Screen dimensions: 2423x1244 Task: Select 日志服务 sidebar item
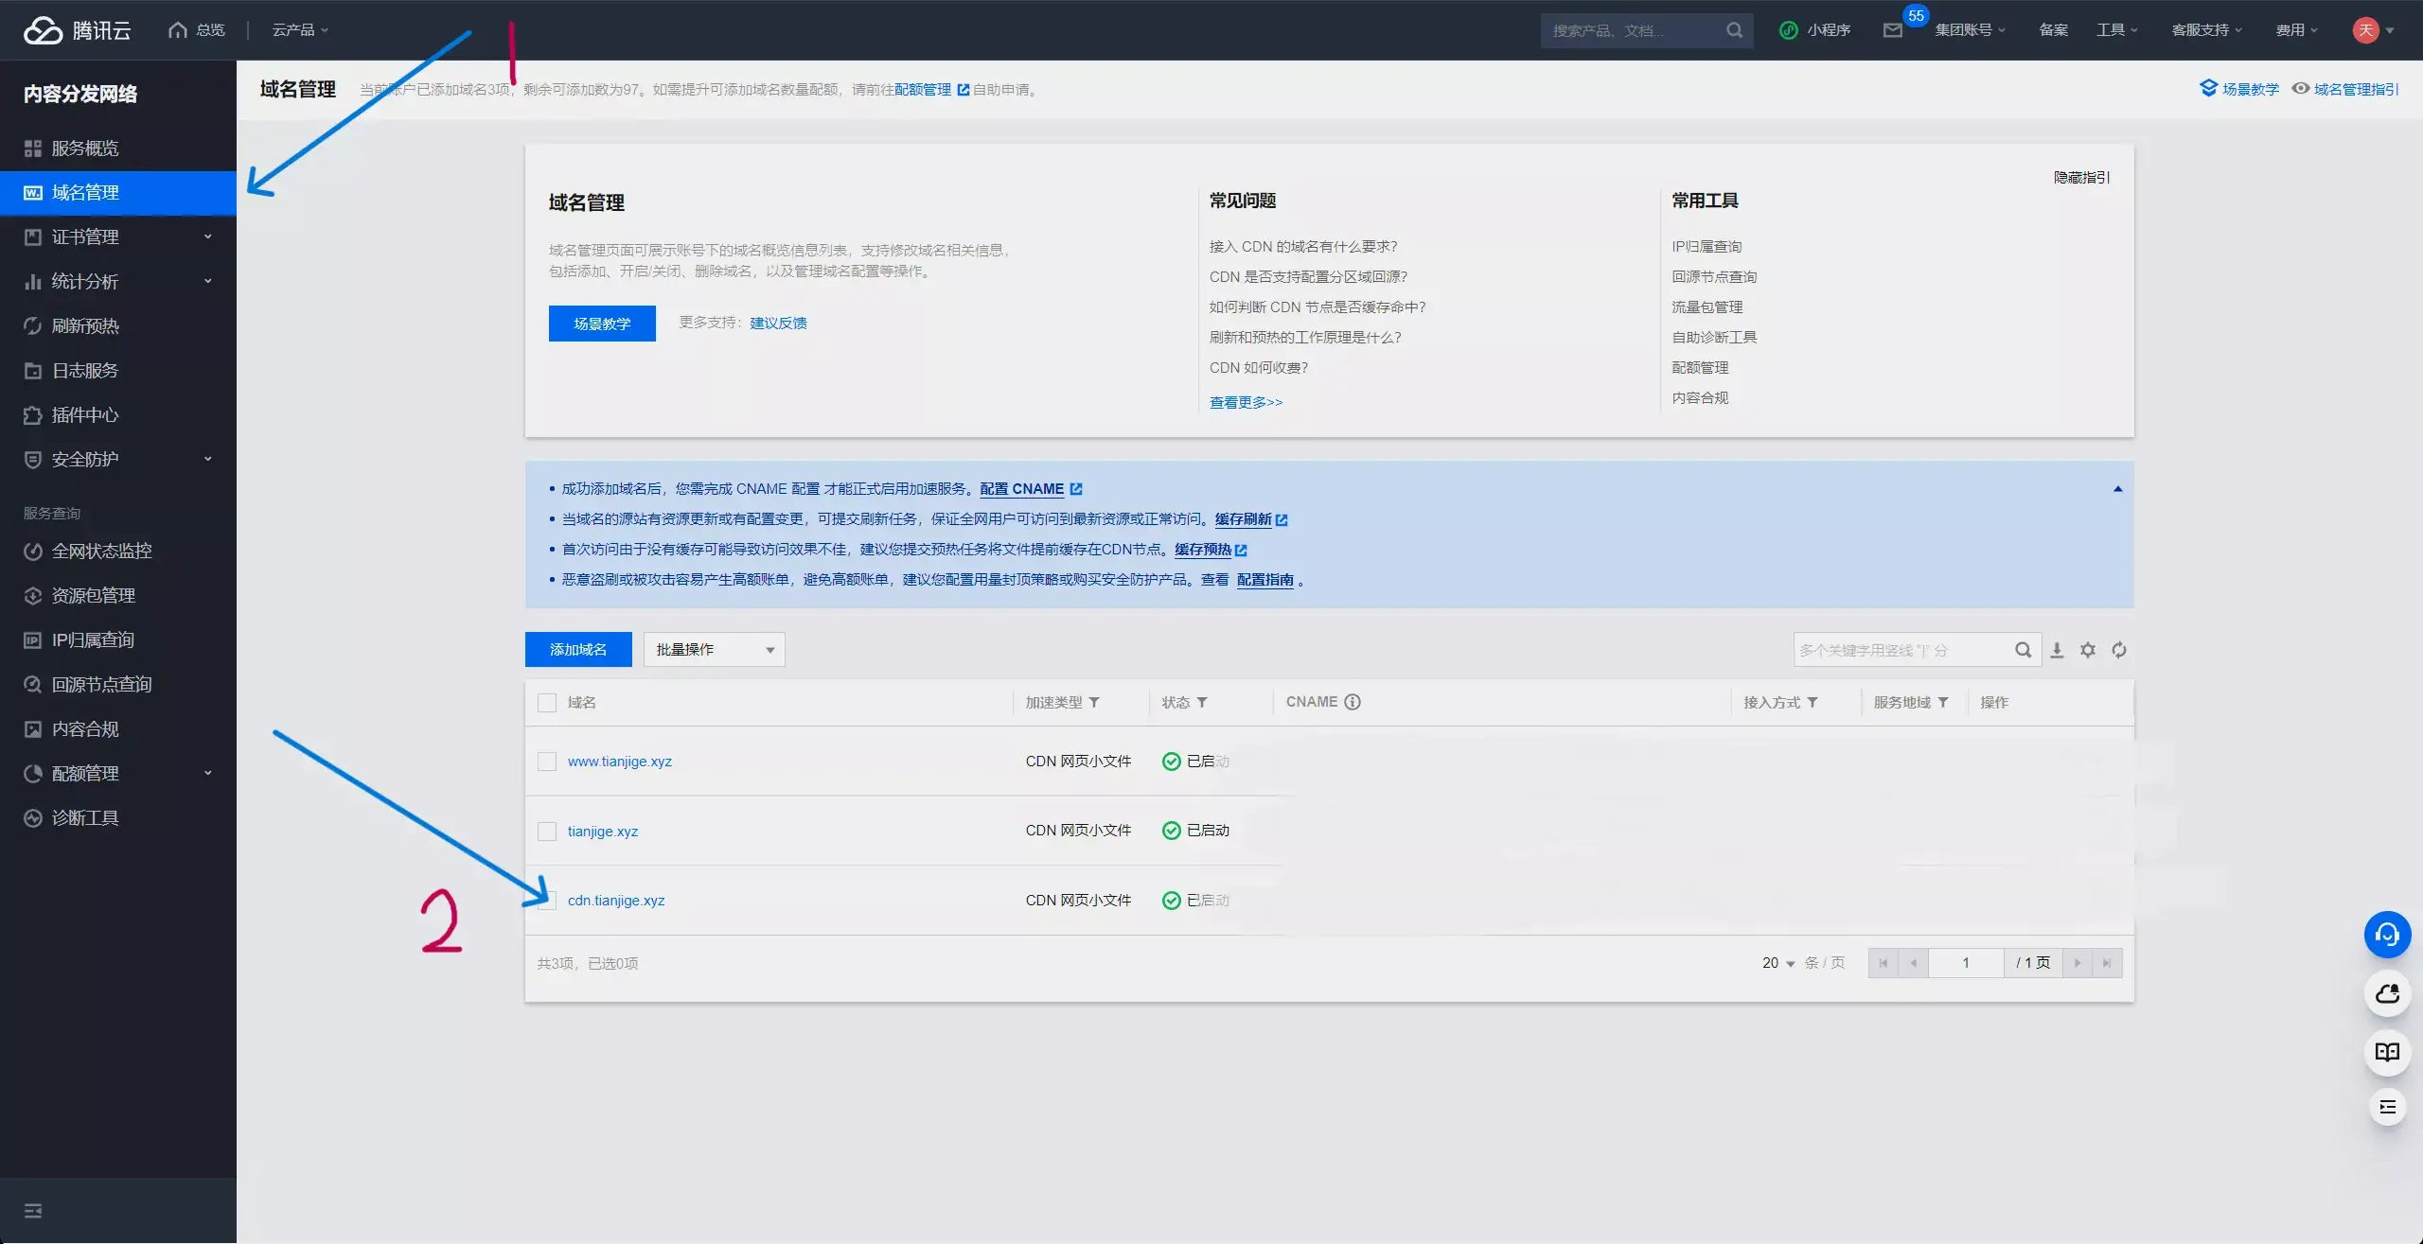pos(85,370)
